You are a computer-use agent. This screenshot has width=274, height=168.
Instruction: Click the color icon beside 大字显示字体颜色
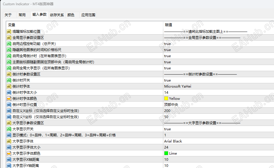tap(9, 153)
